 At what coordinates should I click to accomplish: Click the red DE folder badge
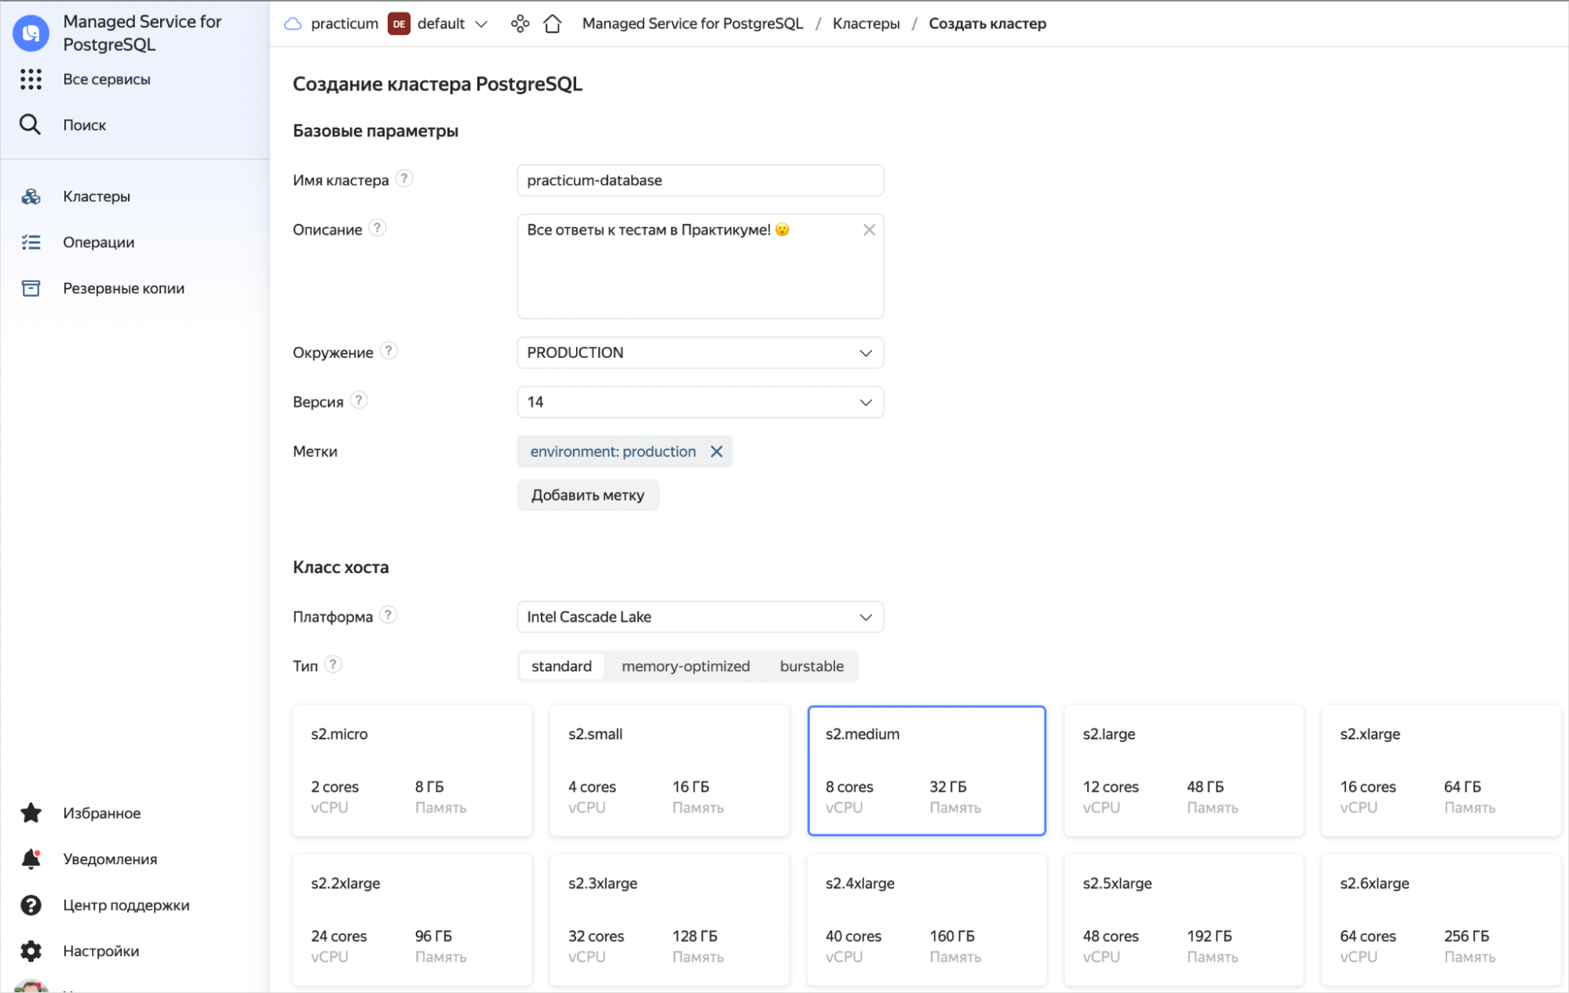click(x=399, y=24)
